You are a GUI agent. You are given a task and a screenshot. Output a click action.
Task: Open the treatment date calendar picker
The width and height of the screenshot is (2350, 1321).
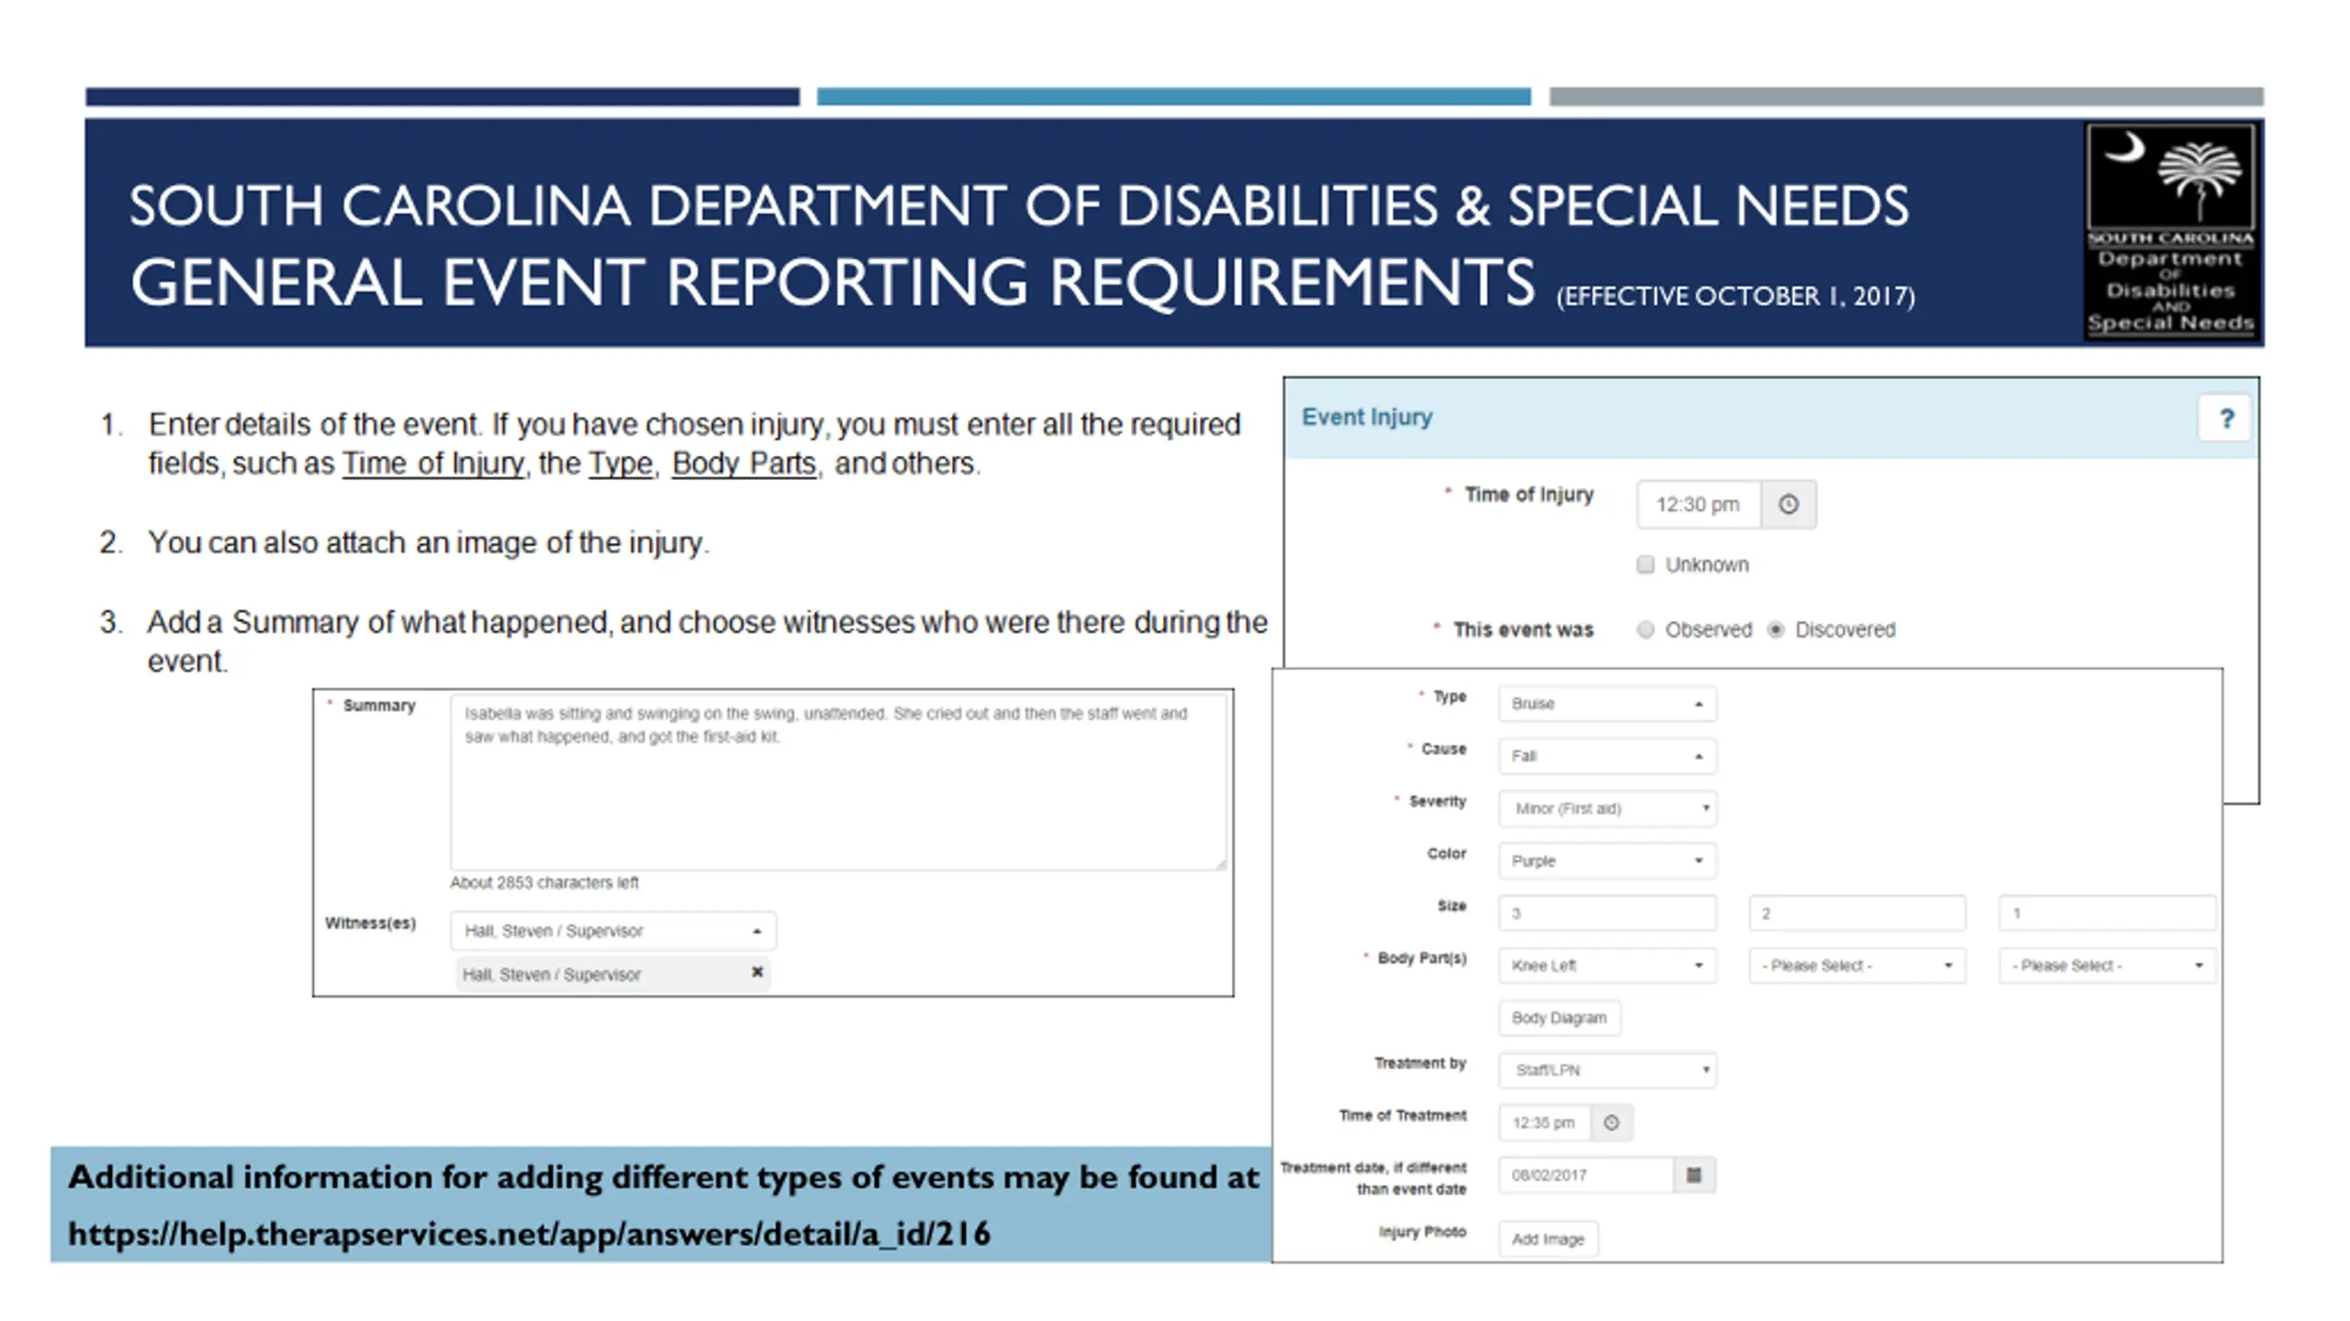[x=1694, y=1175]
